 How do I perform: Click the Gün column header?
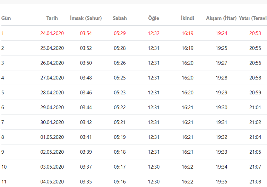(x=6, y=18)
